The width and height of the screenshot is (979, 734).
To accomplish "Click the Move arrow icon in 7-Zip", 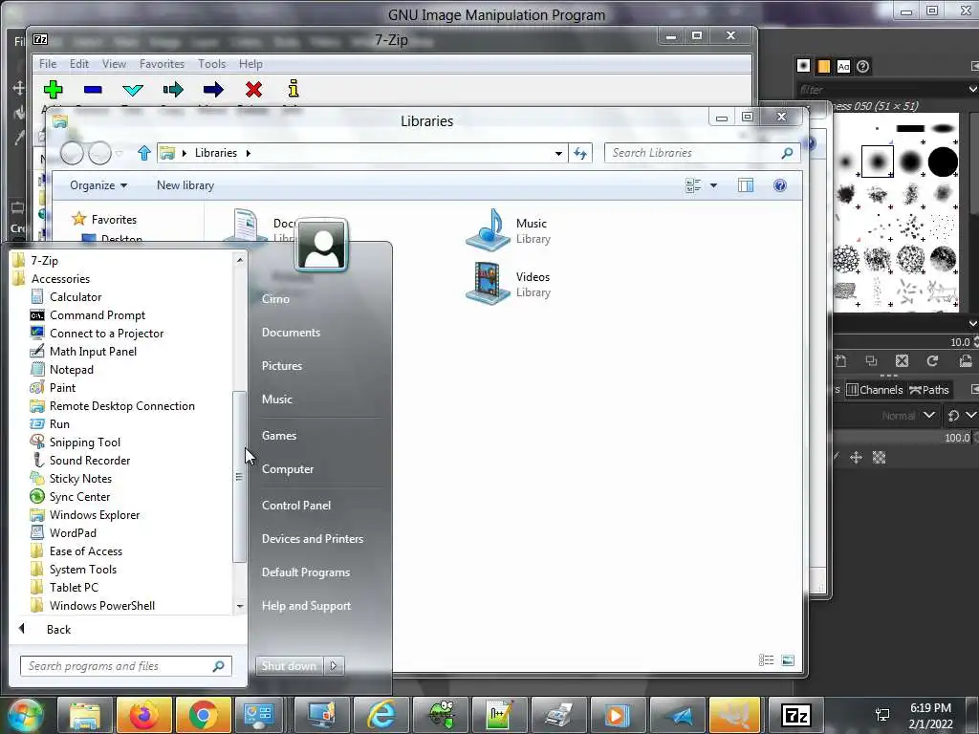I will [x=213, y=90].
